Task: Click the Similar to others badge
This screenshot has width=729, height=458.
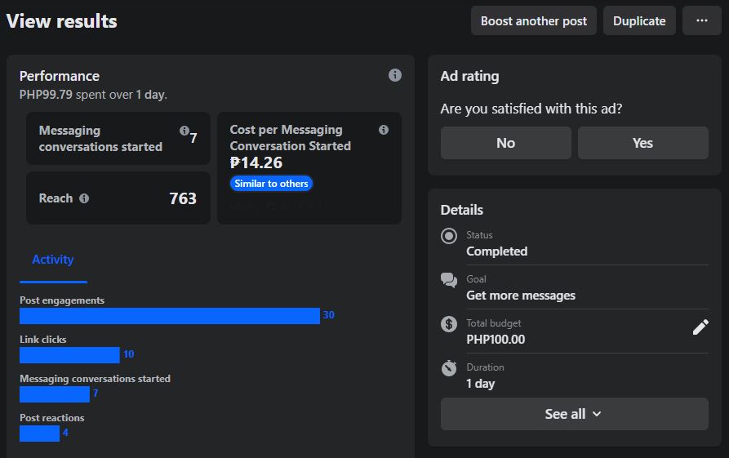Action: click(271, 184)
